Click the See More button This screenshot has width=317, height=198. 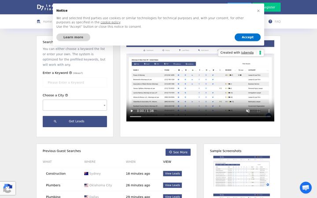coord(178,152)
